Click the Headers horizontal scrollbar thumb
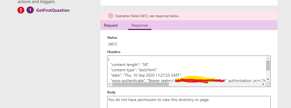The width and height of the screenshot is (291, 108). click(140, 84)
